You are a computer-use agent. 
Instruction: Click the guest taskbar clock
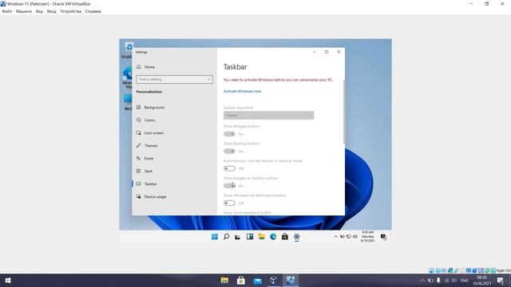[x=367, y=237]
